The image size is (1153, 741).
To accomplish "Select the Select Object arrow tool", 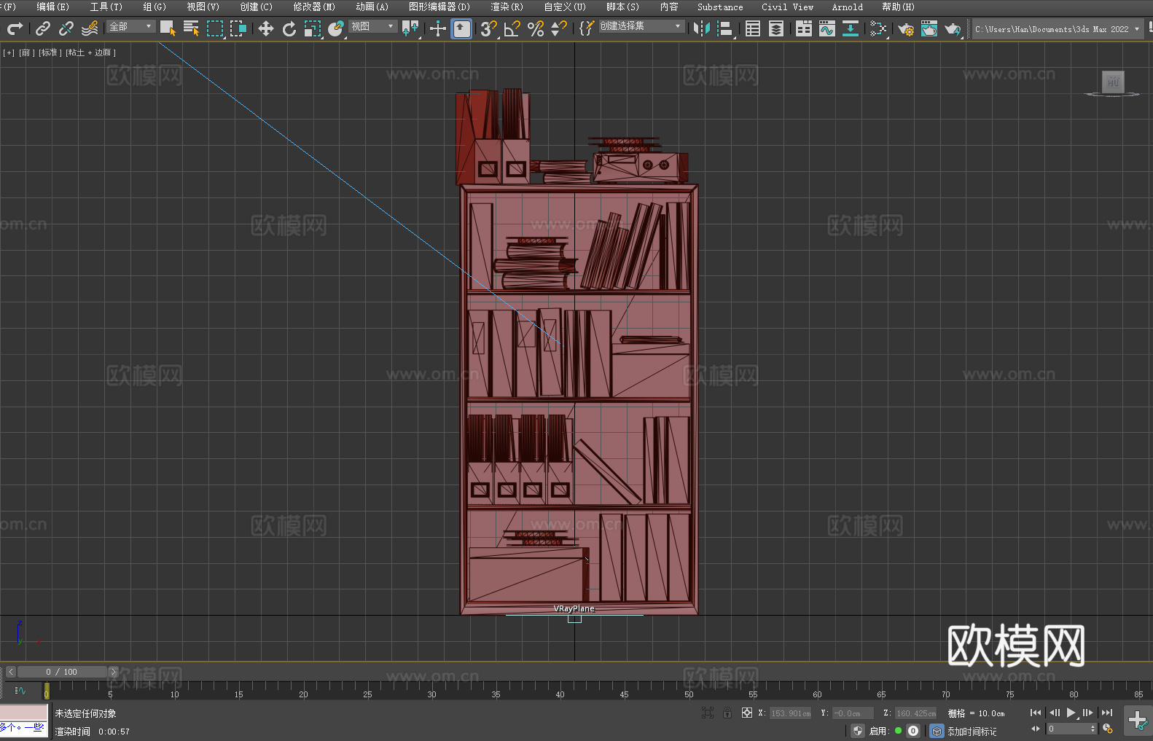I will click(x=168, y=28).
